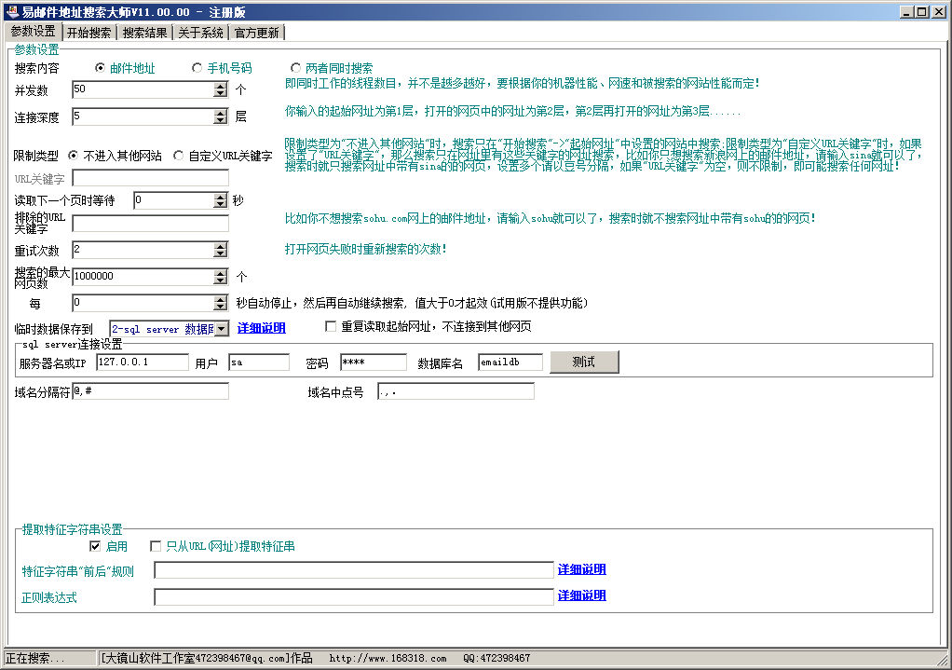
Task: Increase 并发数 using spinner up arrow
Action: pos(221,86)
